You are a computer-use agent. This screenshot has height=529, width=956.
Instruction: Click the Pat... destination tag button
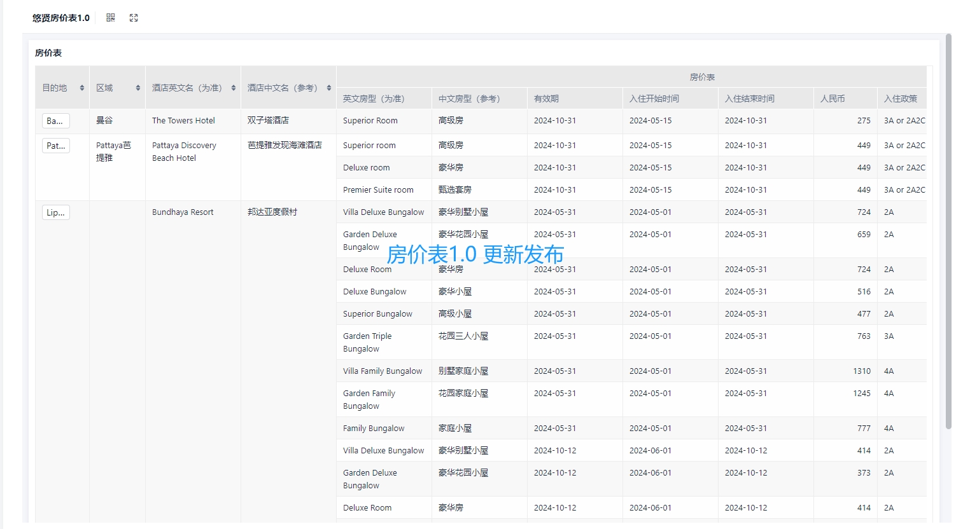click(55, 145)
